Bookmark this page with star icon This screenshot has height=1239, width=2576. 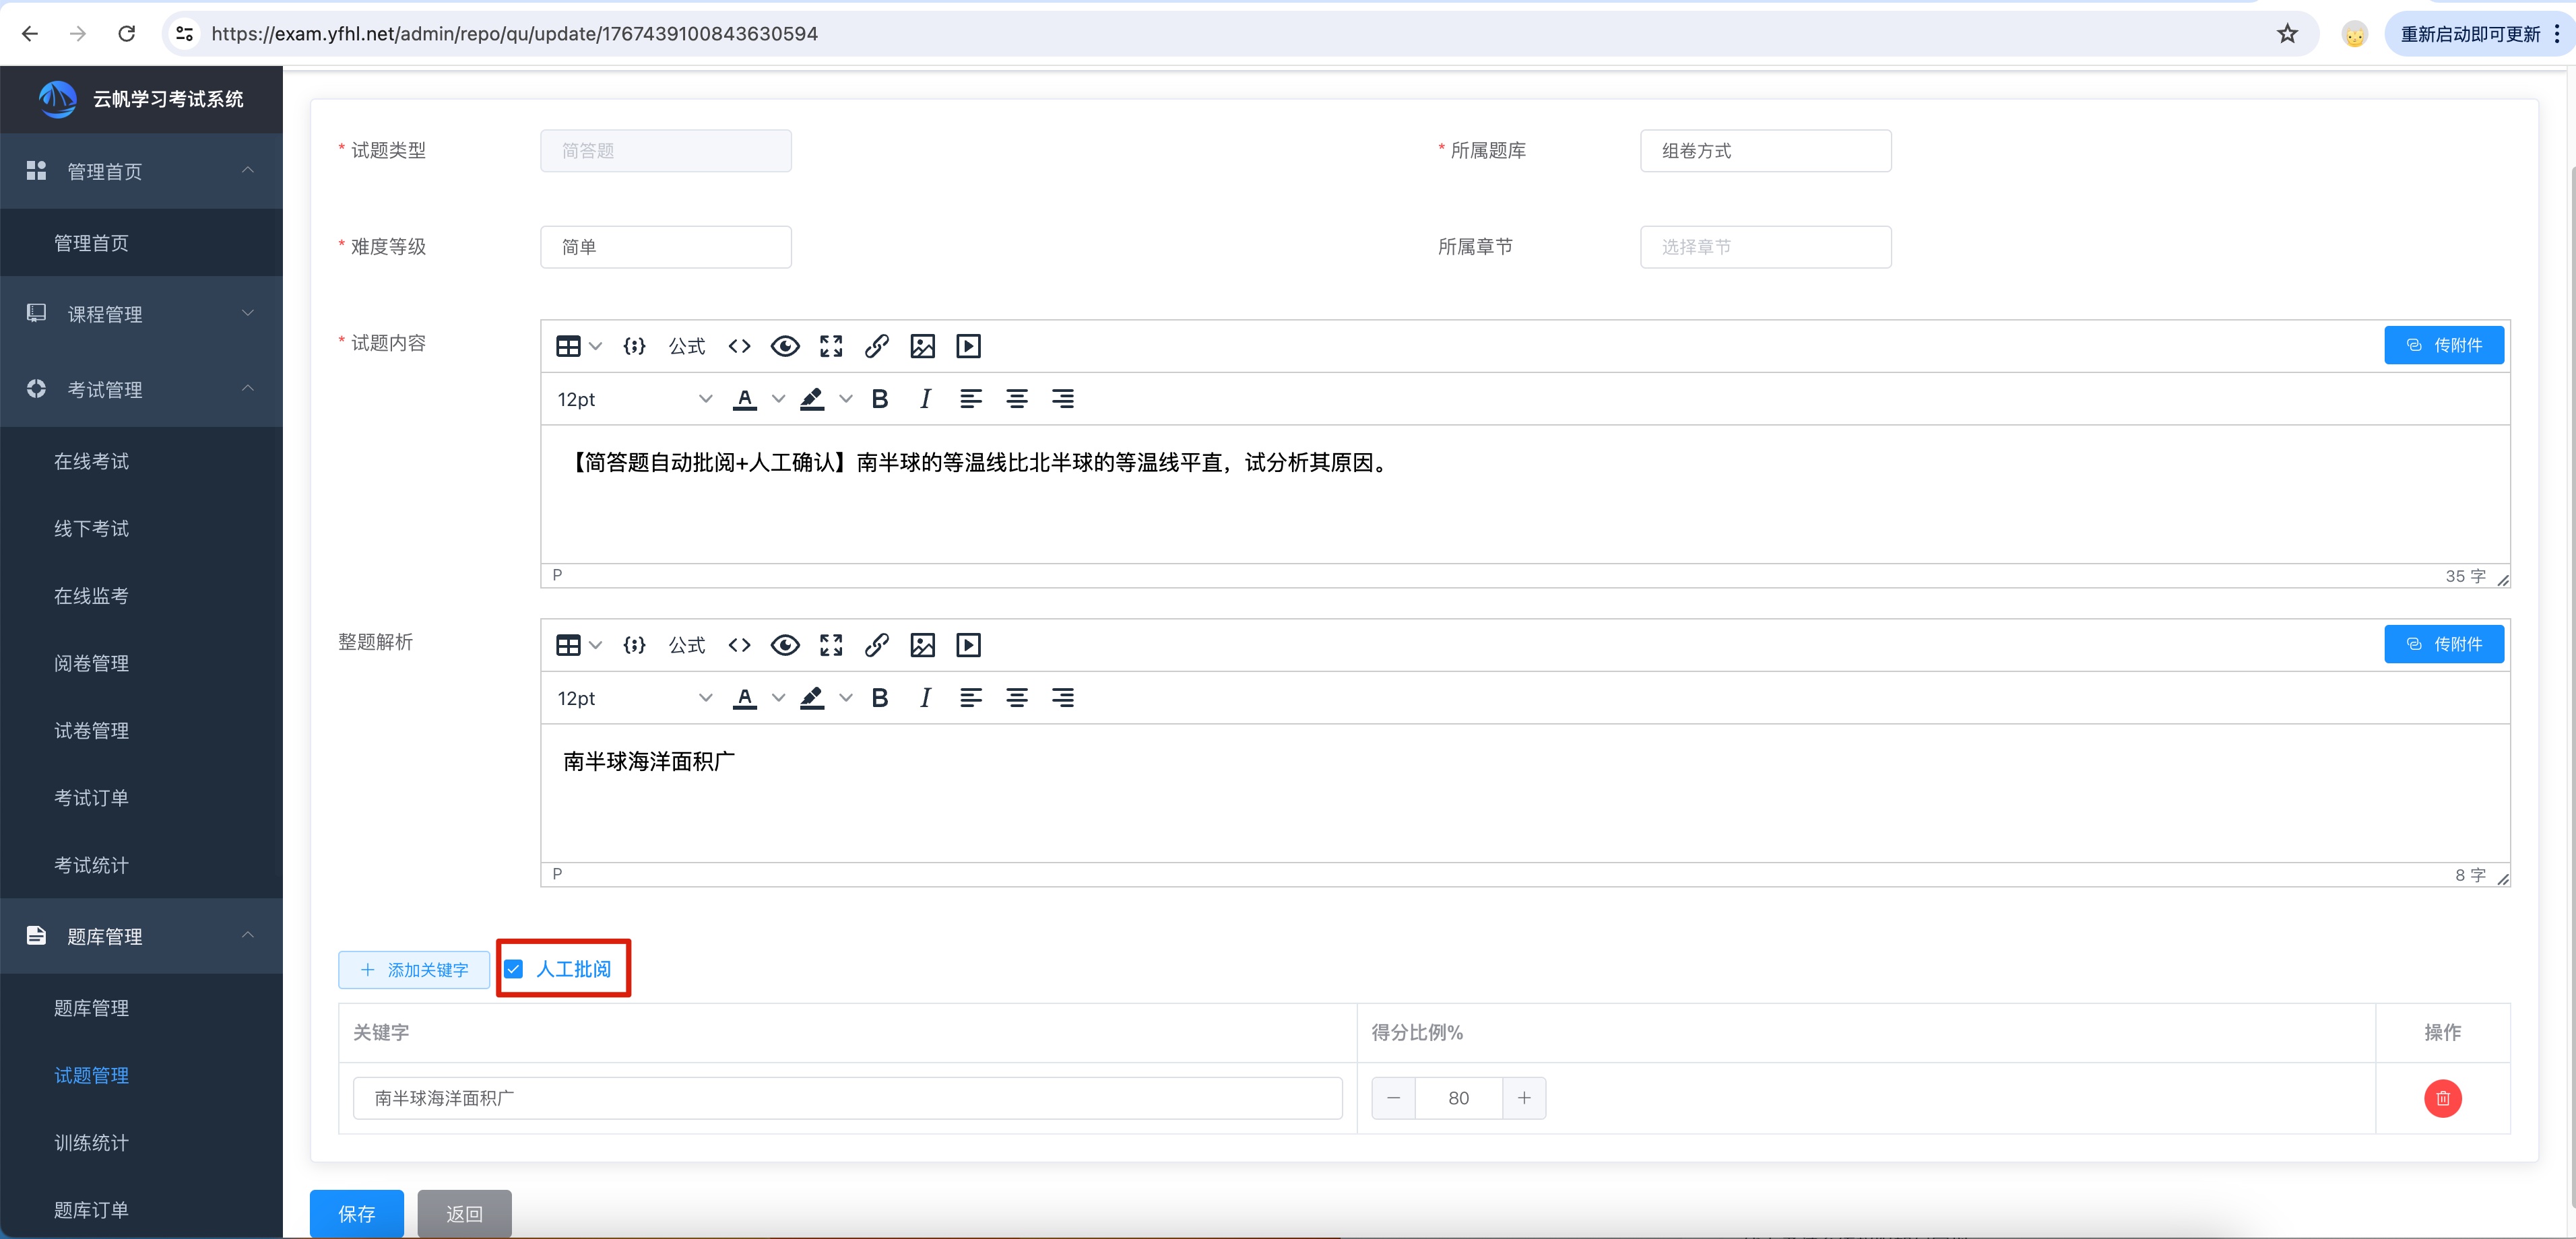[x=2287, y=34]
